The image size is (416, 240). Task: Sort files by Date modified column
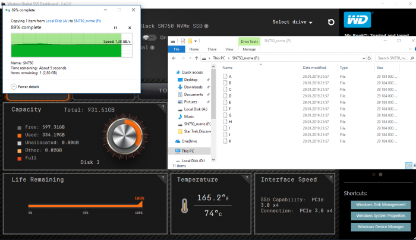[x=314, y=68]
